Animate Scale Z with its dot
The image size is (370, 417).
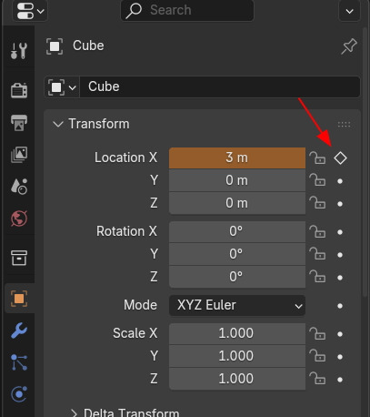click(340, 380)
